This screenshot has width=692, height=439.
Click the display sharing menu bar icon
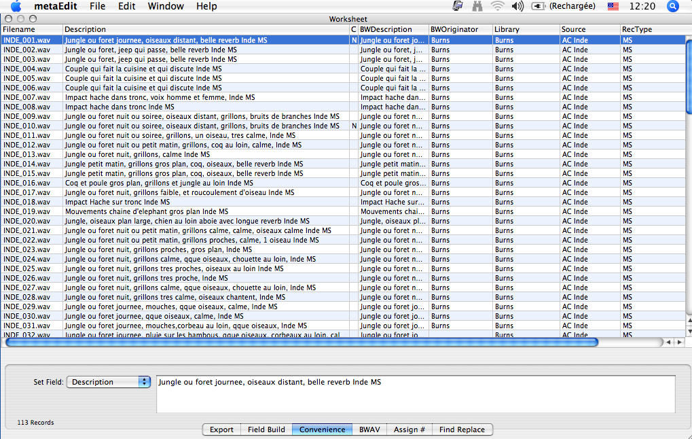tap(458, 6)
